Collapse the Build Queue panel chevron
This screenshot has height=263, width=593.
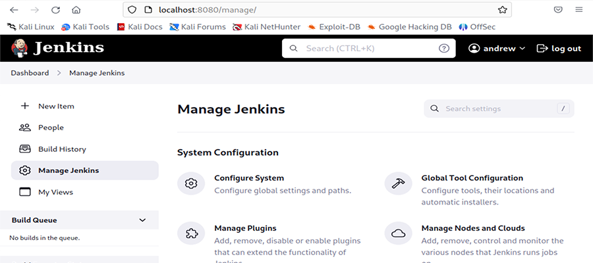(142, 220)
